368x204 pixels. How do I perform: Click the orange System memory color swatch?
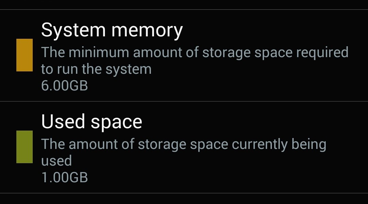(25, 55)
